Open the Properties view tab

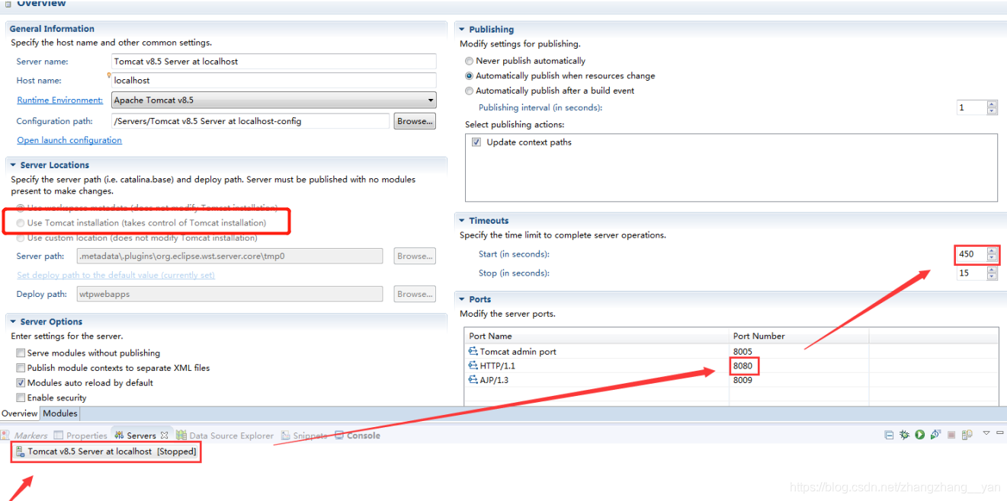pos(81,436)
